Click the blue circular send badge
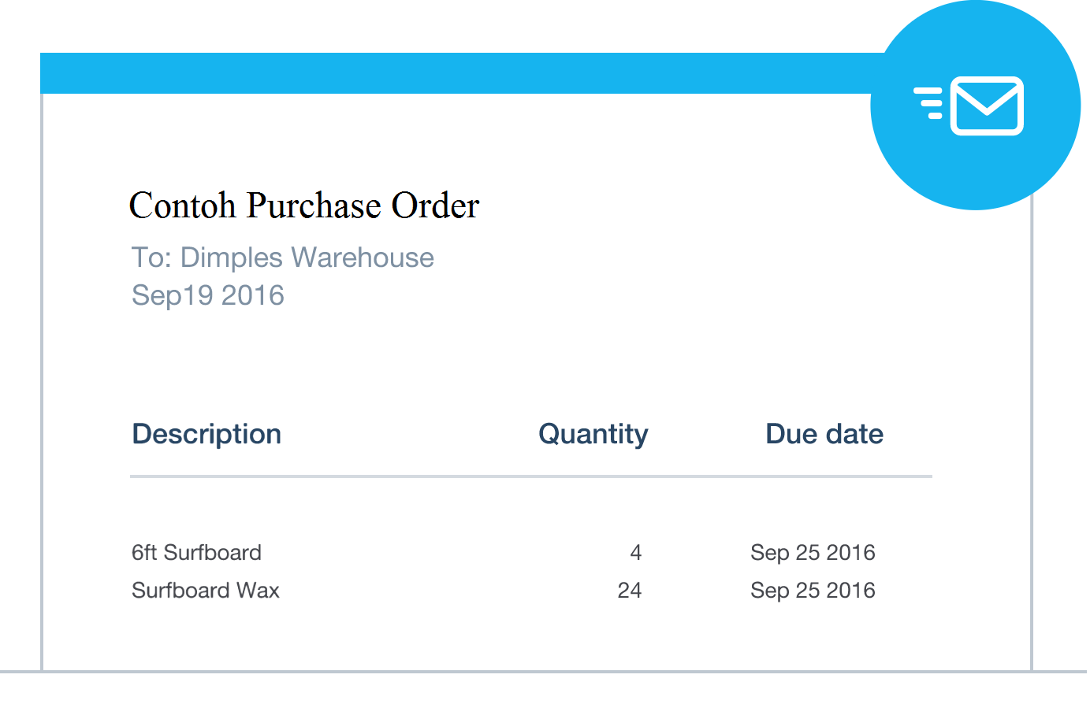Image resolution: width=1090 pixels, height=719 pixels. pyautogui.click(x=976, y=105)
